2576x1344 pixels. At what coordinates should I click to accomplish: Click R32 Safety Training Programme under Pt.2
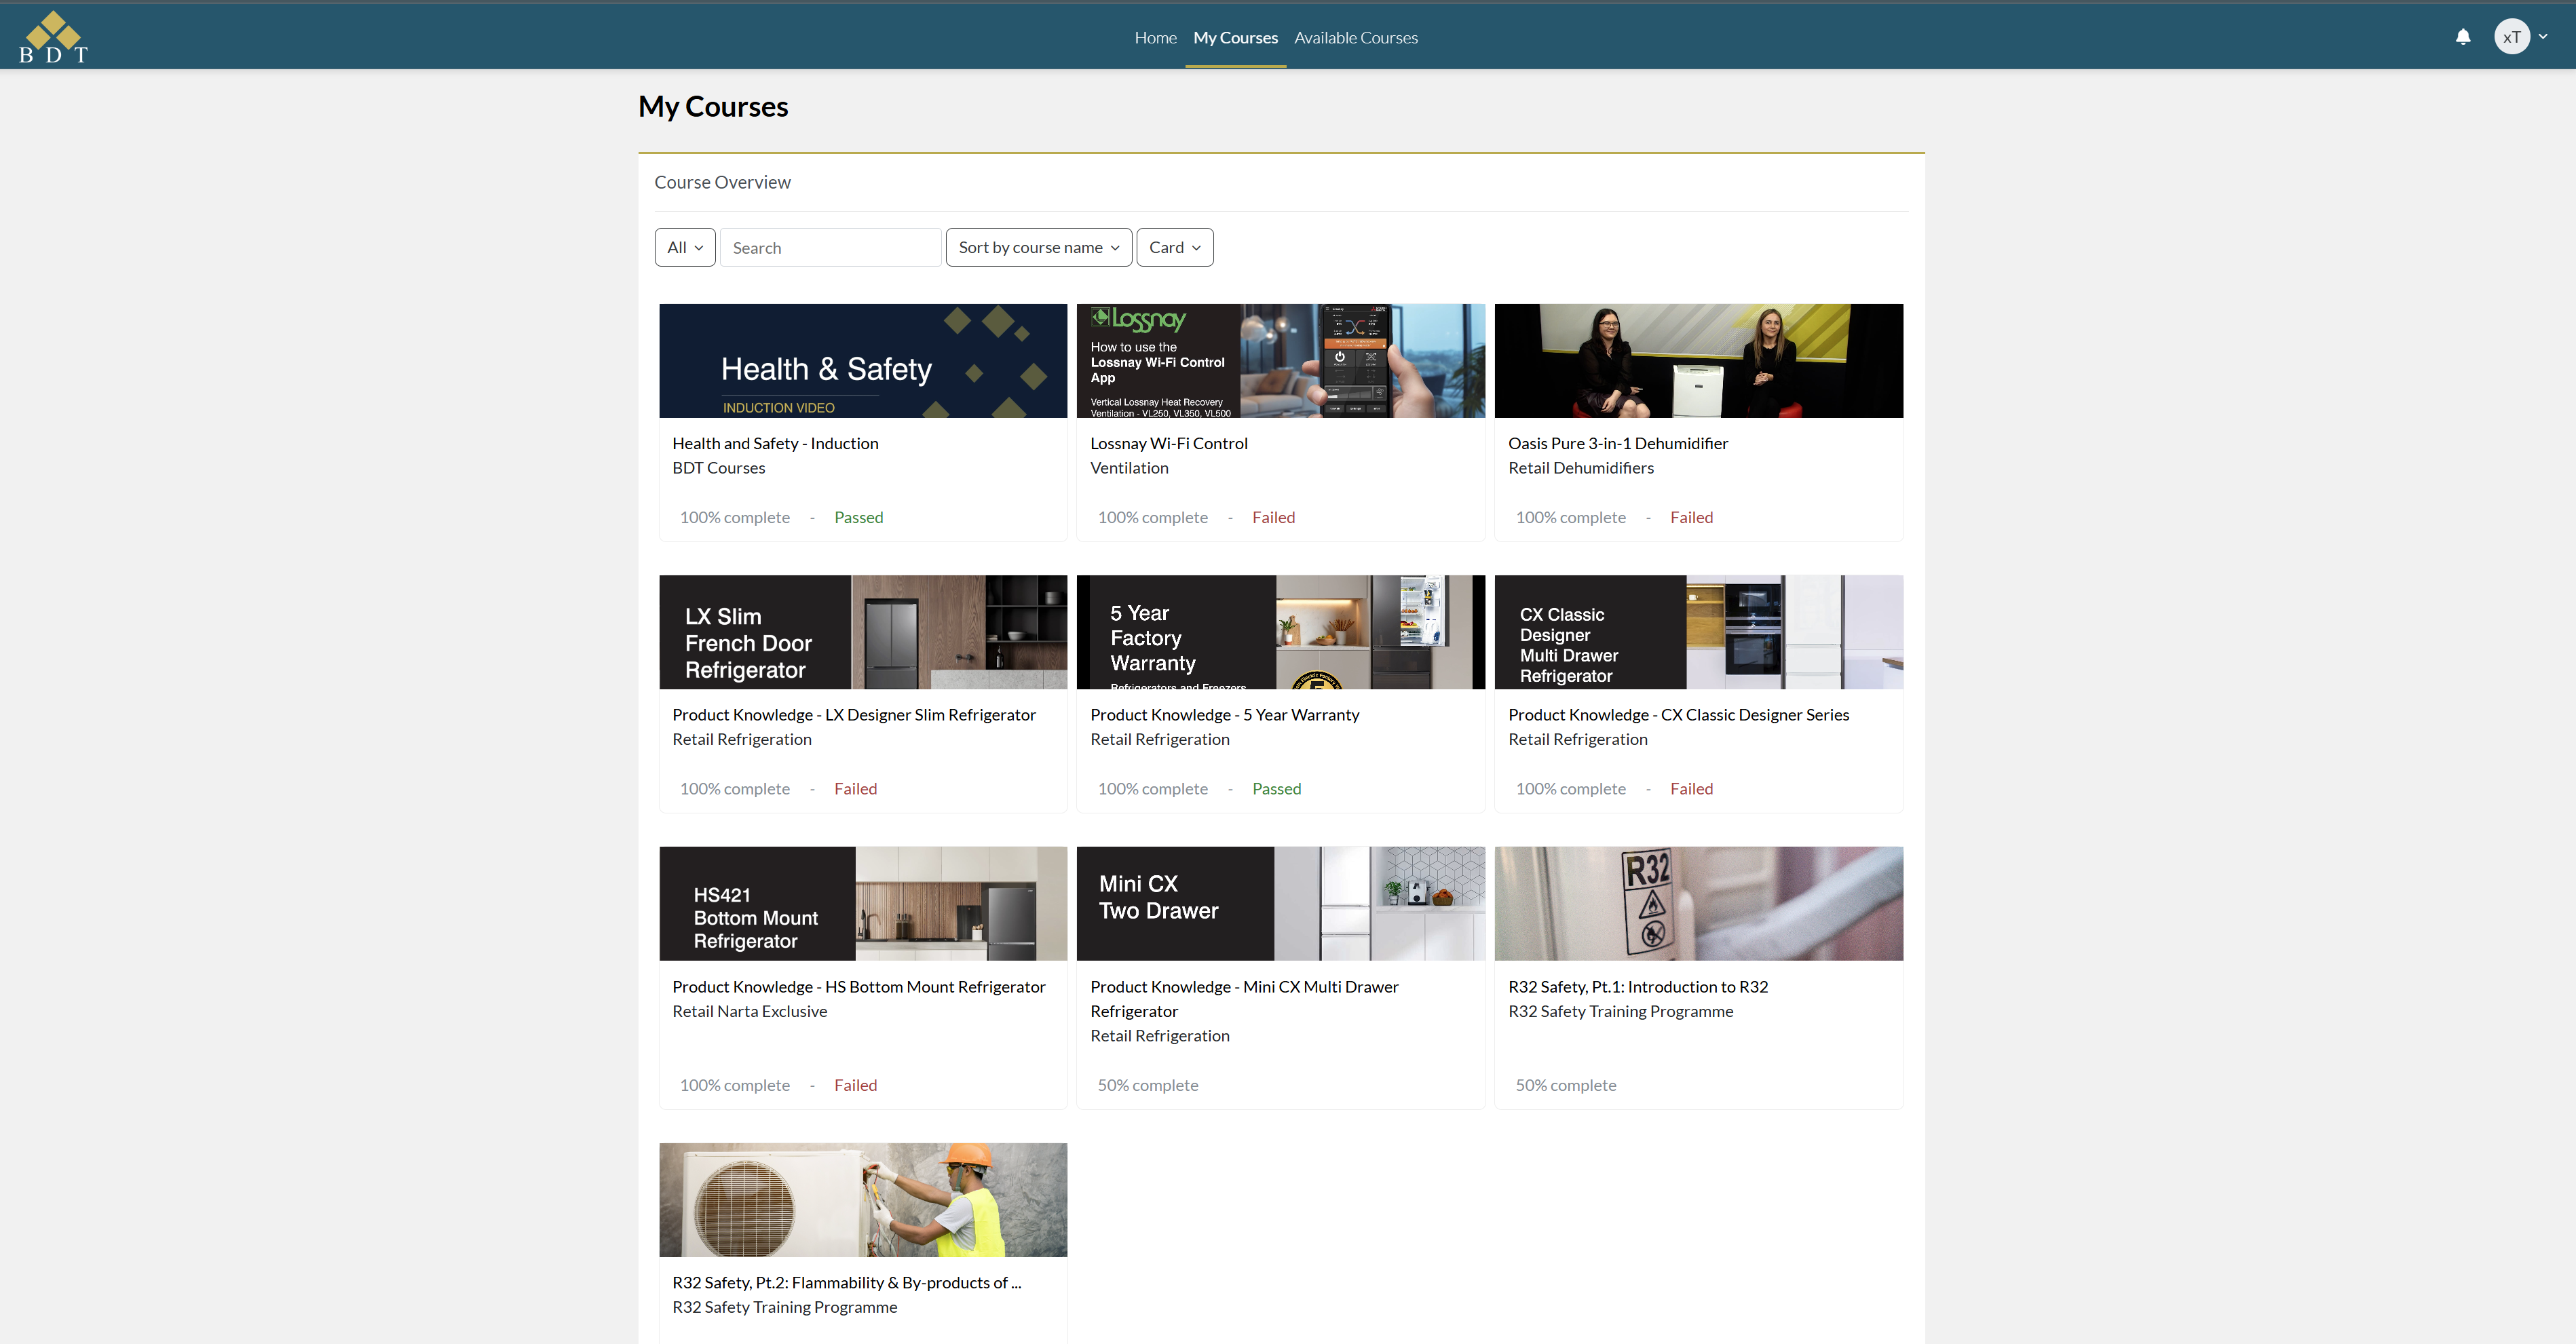784,1308
